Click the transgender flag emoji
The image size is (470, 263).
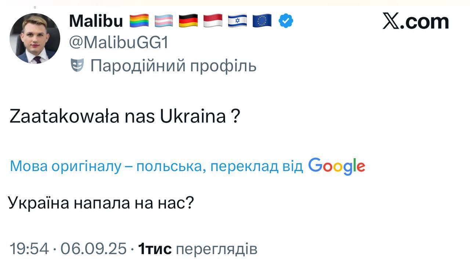pyautogui.click(x=164, y=21)
